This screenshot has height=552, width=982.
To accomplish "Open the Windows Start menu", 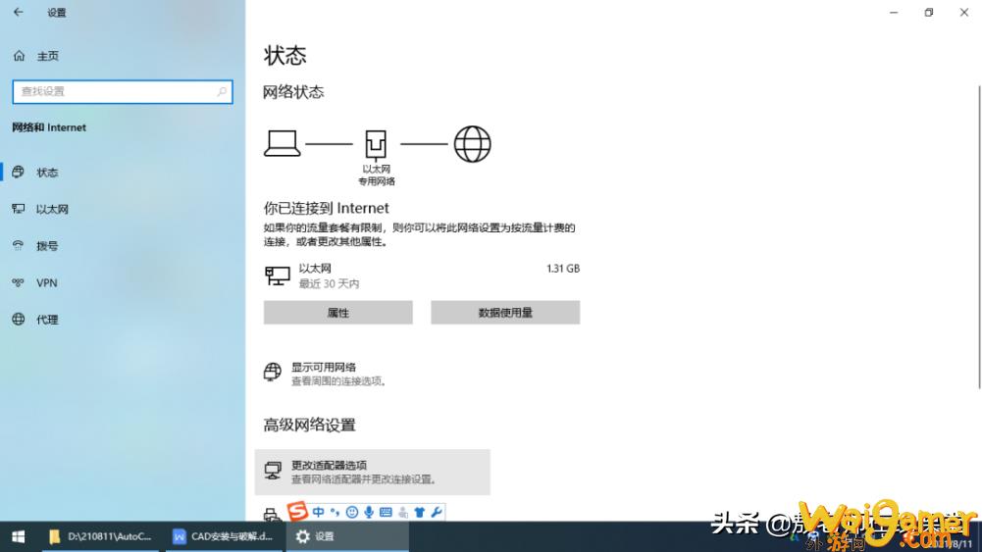I will coord(19,536).
